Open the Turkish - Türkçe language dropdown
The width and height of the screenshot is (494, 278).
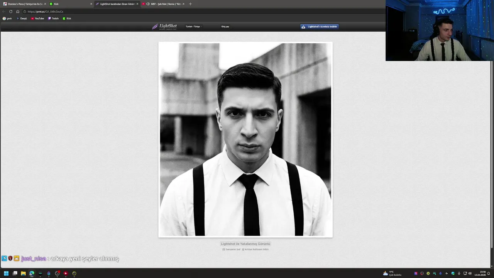194,27
